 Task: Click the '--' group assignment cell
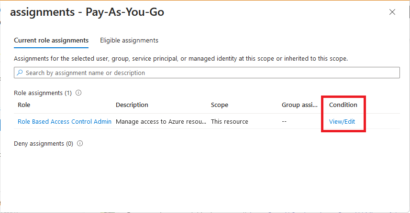(x=284, y=121)
